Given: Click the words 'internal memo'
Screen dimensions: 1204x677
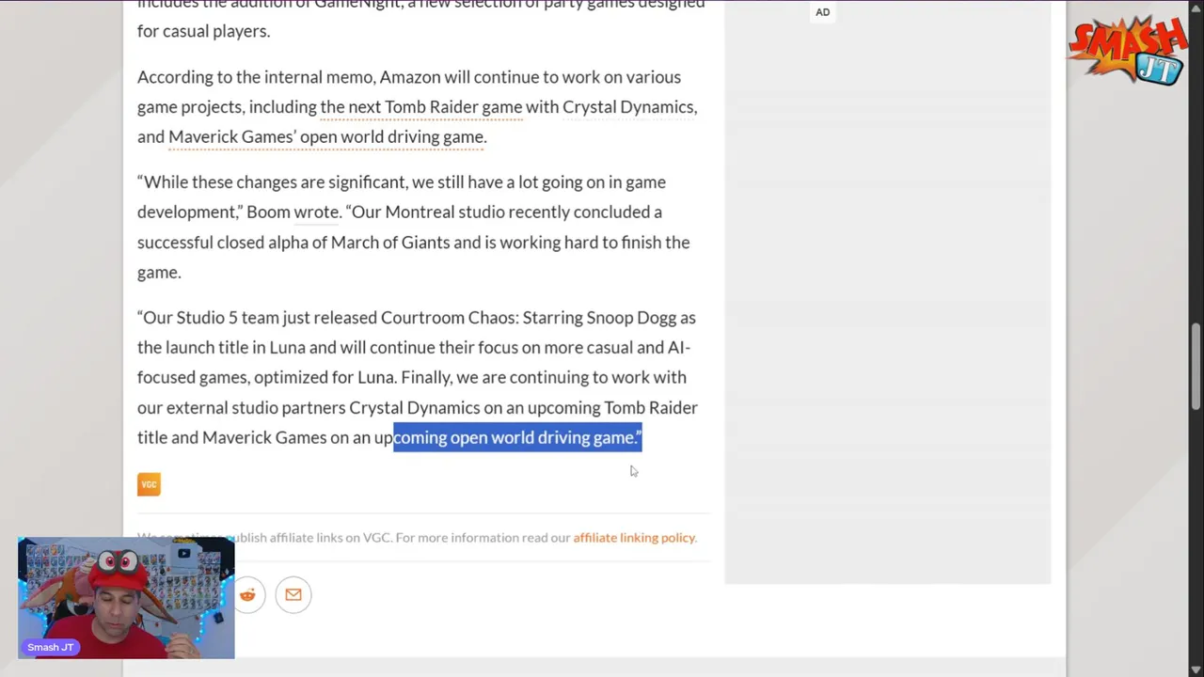Looking at the screenshot, I should coord(319,77).
